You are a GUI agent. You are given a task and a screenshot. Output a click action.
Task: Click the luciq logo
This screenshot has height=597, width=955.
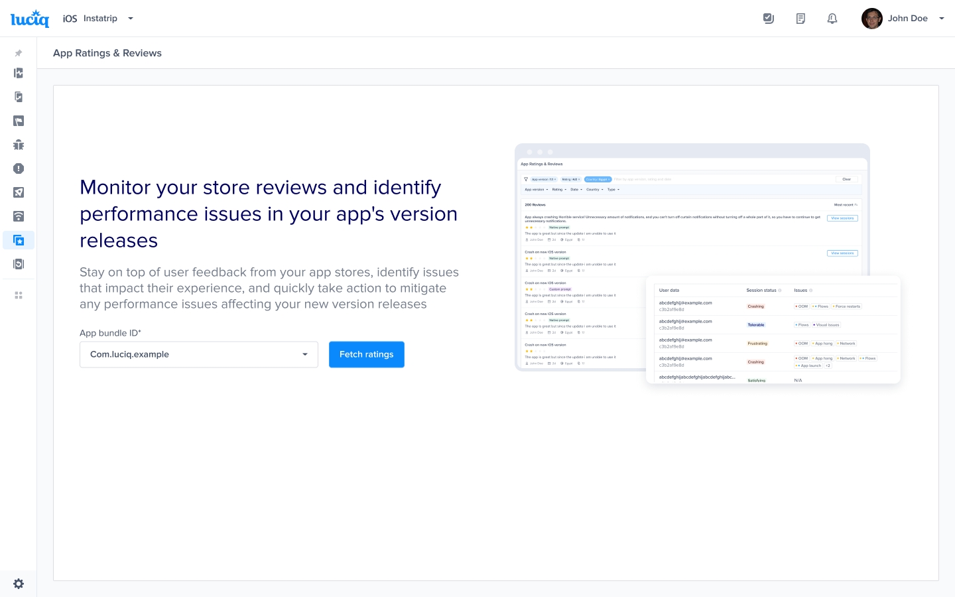pyautogui.click(x=30, y=19)
